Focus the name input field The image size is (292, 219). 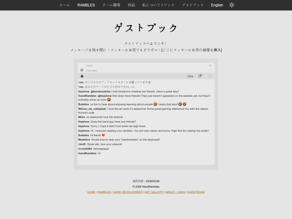click(x=146, y=65)
